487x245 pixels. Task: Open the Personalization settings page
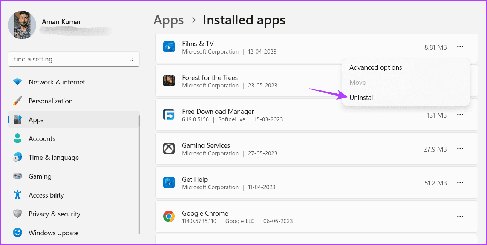pos(74,101)
